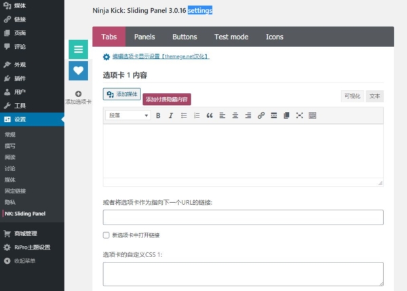Open Discussion (讨论) settings submenu

click(10, 168)
